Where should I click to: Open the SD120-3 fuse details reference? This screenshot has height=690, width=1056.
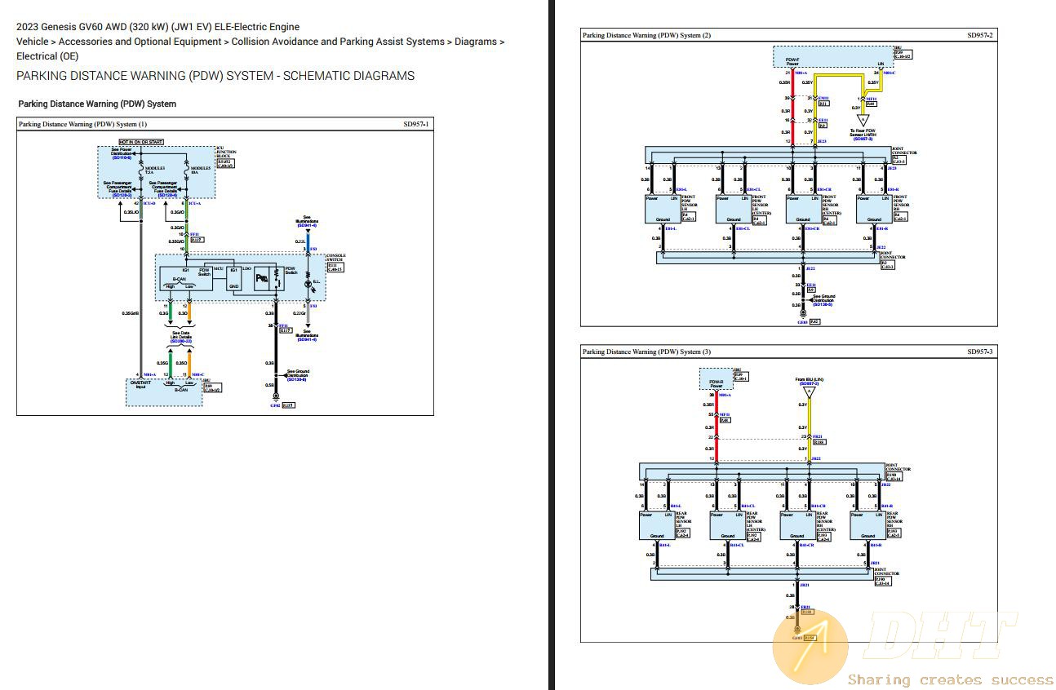[122, 195]
